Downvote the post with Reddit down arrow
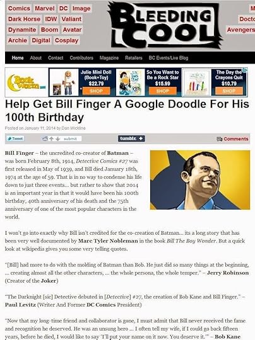255x340 pixels. tap(57, 139)
